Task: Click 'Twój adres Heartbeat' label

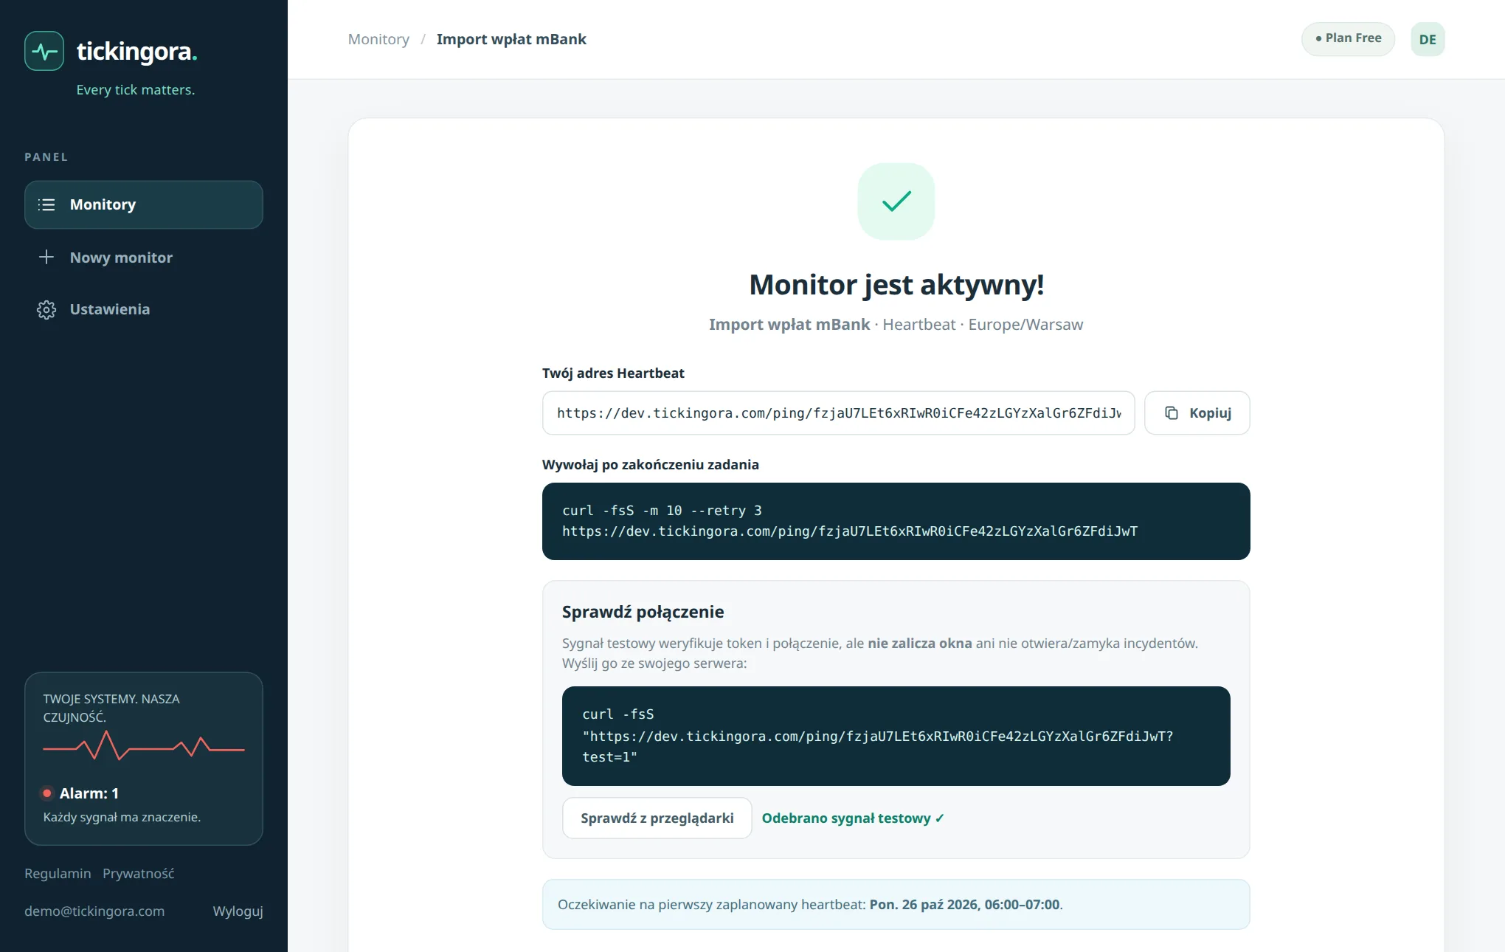Action: coord(613,373)
